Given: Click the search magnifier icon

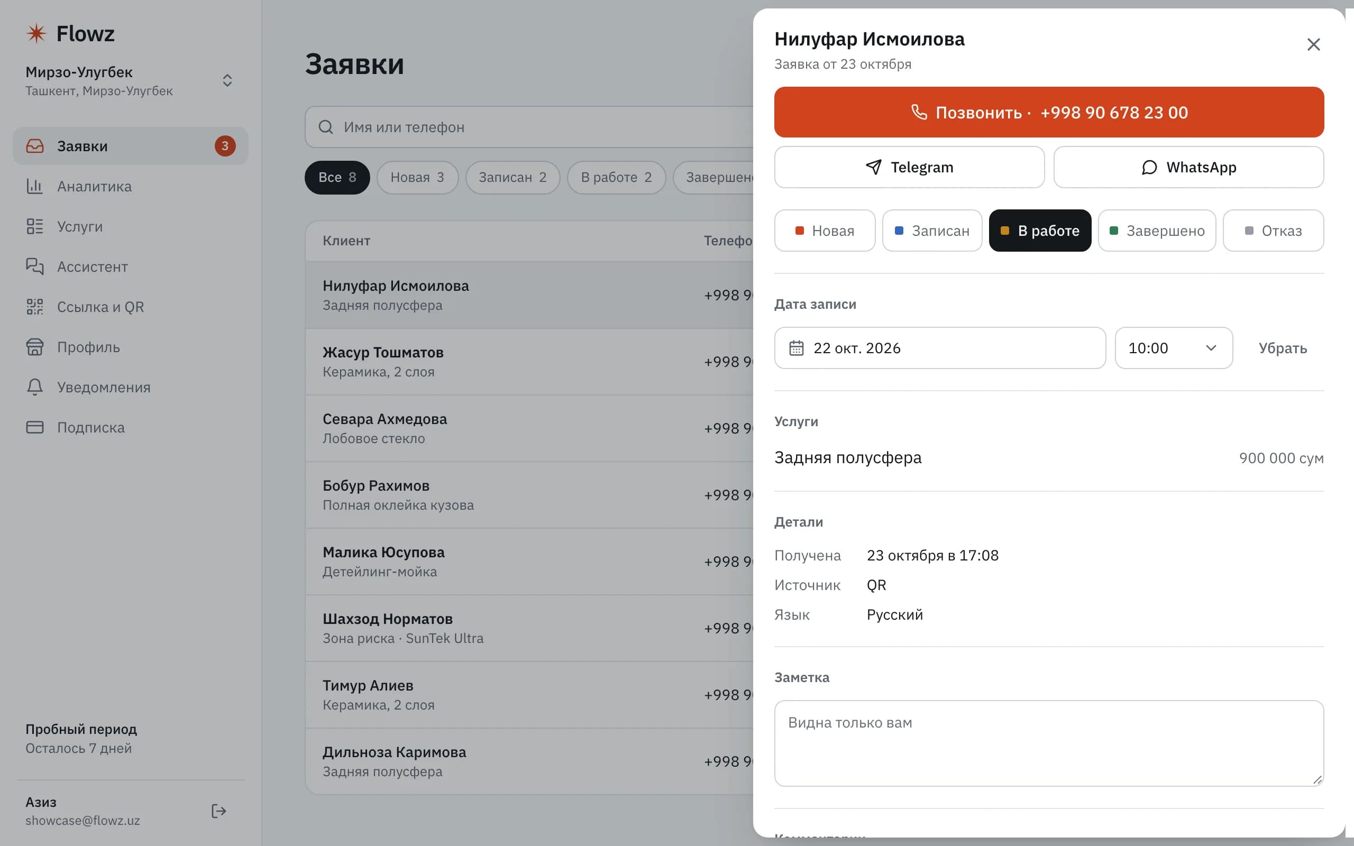Looking at the screenshot, I should tap(326, 127).
